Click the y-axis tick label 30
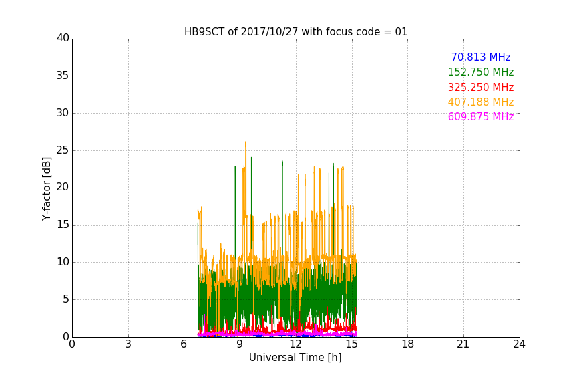Viewport: 577px width, 385px height. click(63, 113)
